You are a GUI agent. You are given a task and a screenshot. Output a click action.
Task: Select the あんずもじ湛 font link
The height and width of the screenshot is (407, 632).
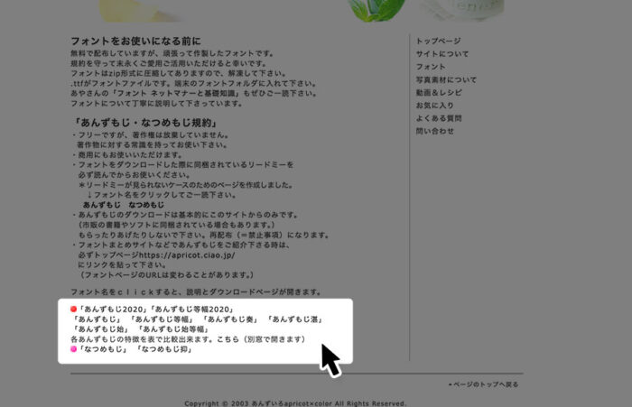(x=293, y=319)
